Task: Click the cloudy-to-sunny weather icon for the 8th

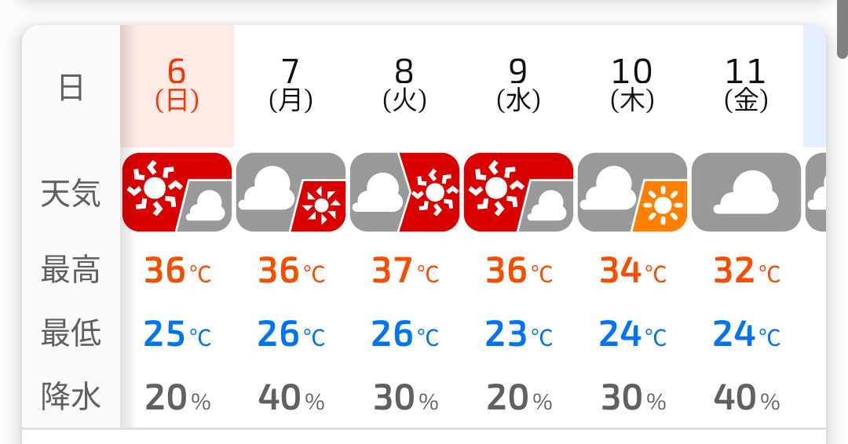Action: pos(404,192)
